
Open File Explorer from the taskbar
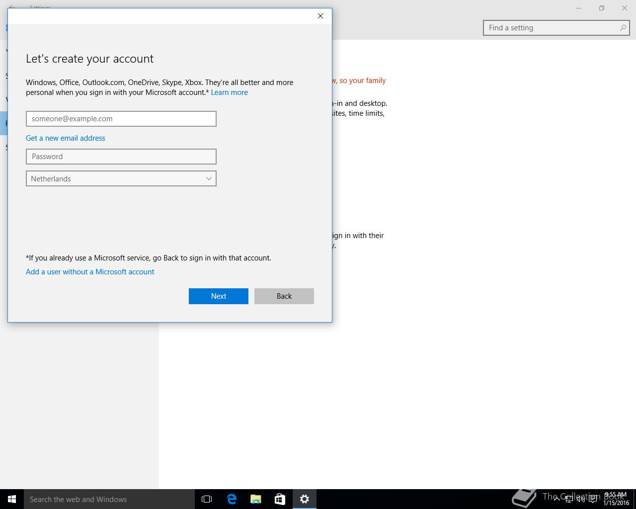(256, 499)
